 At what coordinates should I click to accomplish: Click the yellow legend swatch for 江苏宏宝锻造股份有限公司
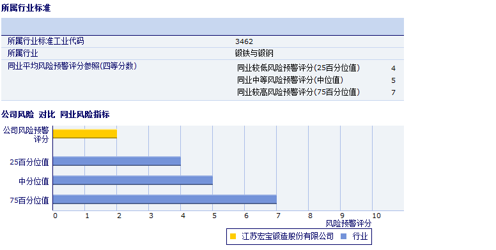233,236
